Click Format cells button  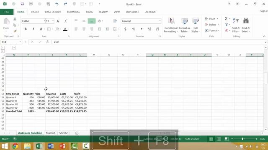click(212, 30)
